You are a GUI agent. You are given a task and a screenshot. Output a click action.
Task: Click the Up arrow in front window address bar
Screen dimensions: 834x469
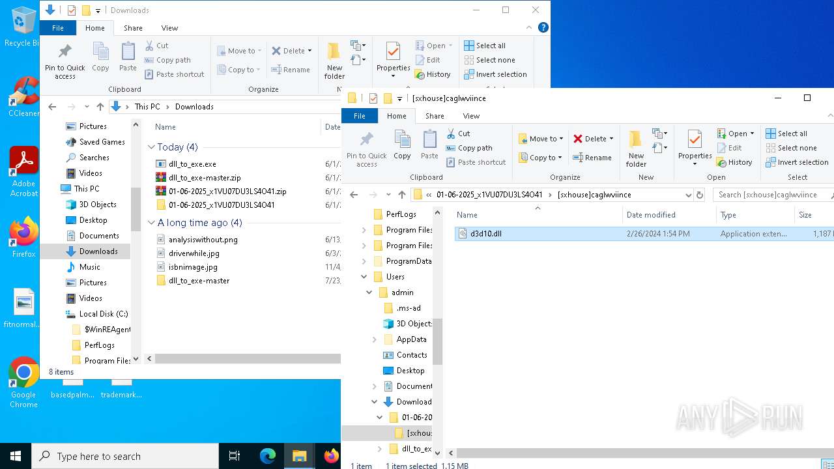pyautogui.click(x=402, y=195)
